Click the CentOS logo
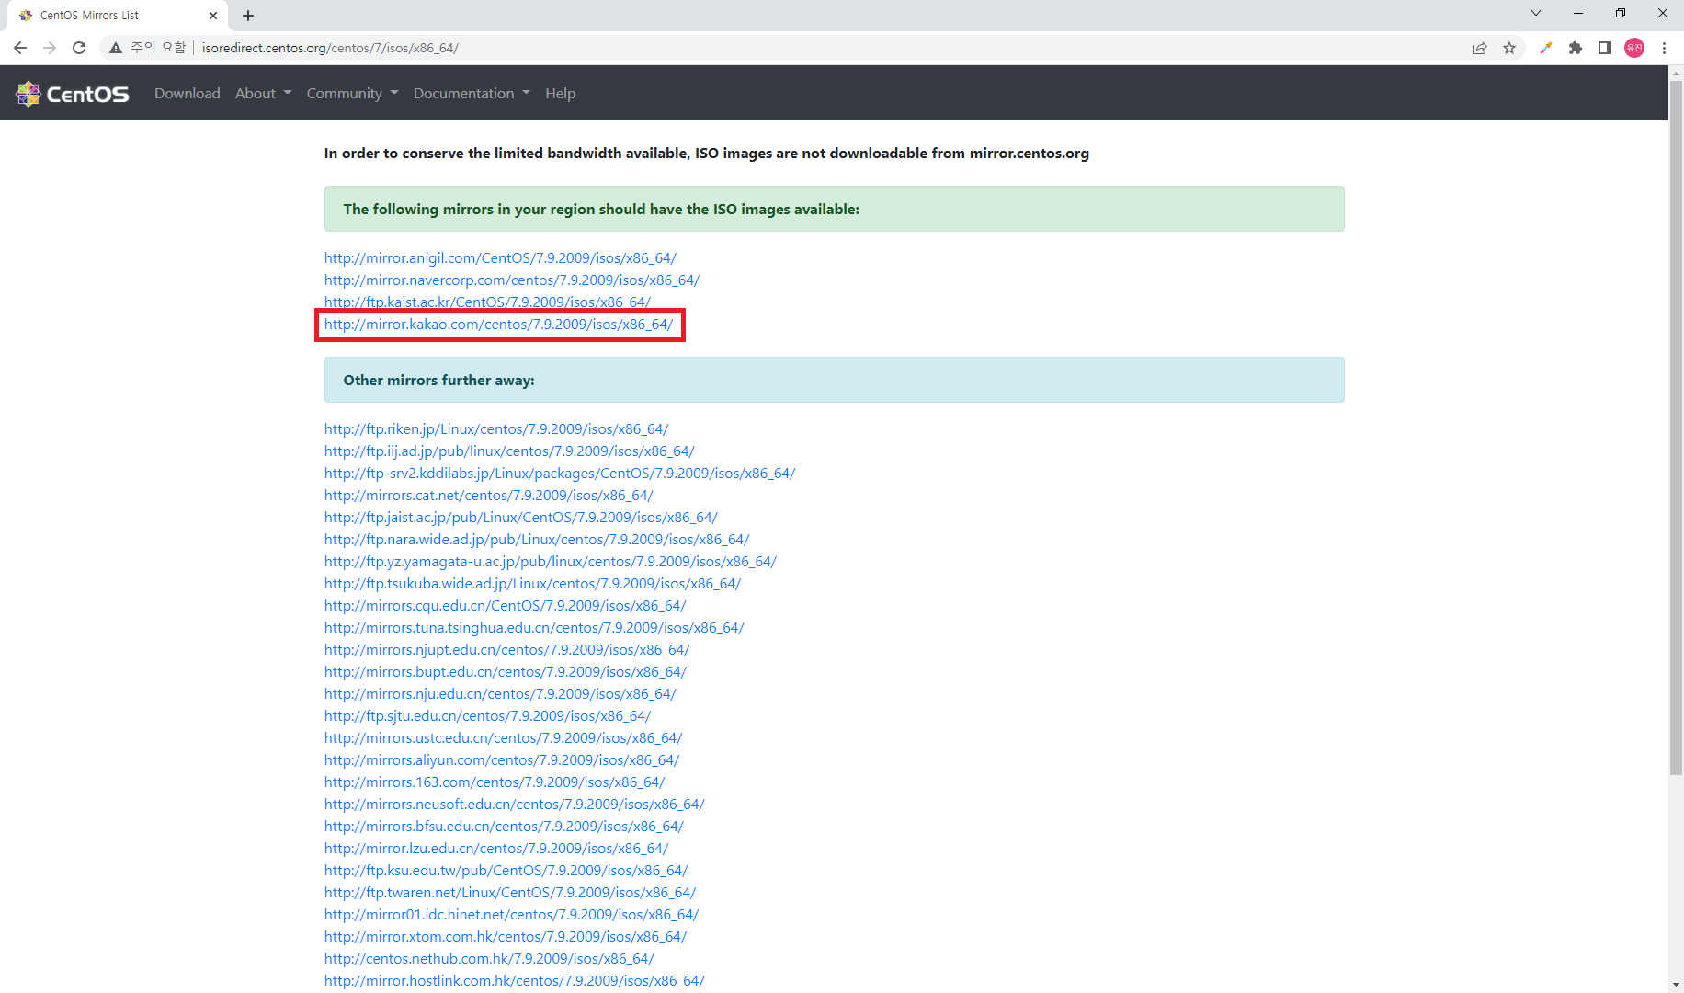Viewport: 1684px width, 993px height. pos(73,94)
